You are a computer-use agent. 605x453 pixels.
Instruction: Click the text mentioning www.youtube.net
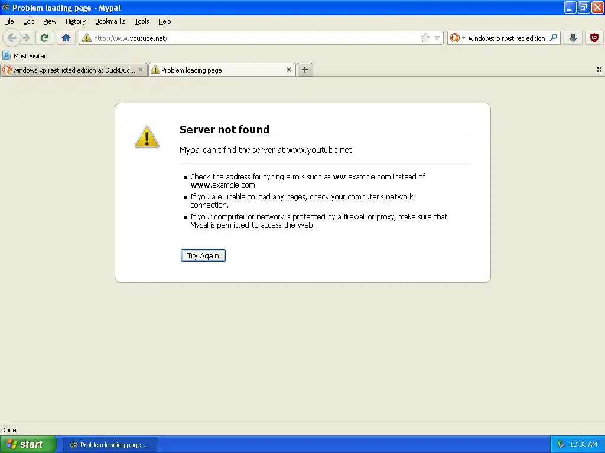[x=266, y=150]
